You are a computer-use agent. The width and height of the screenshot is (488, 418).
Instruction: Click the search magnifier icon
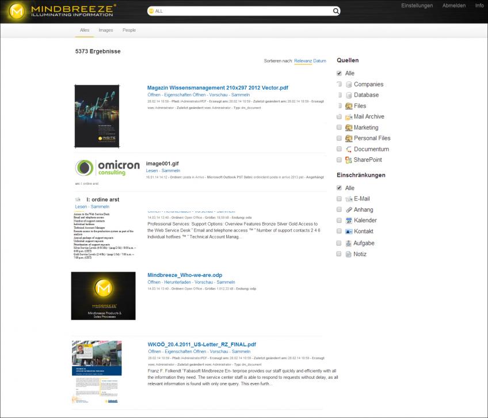click(x=335, y=10)
